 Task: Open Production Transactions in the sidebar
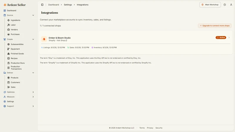point(16,68)
